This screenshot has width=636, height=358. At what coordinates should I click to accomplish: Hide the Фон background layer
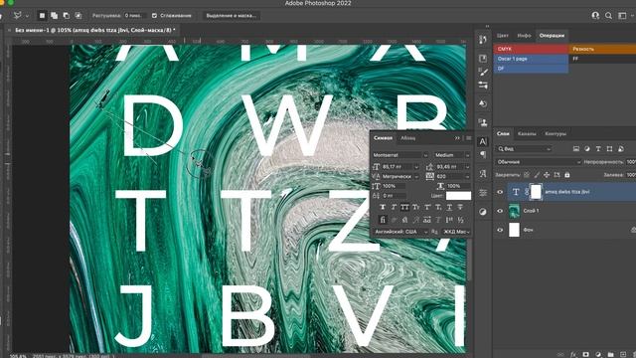(500, 230)
